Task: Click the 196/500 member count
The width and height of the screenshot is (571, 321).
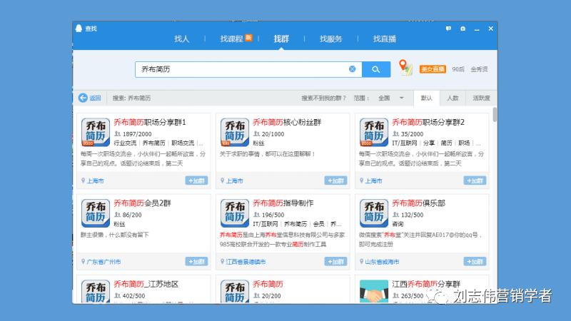Action: point(273,215)
